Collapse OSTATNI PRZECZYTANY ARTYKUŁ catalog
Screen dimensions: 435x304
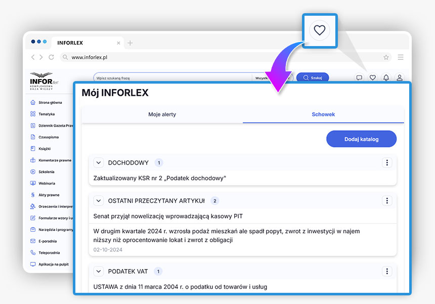pyautogui.click(x=99, y=201)
